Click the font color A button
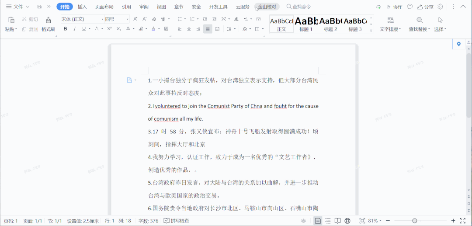472x226 pixels. pos(154,29)
